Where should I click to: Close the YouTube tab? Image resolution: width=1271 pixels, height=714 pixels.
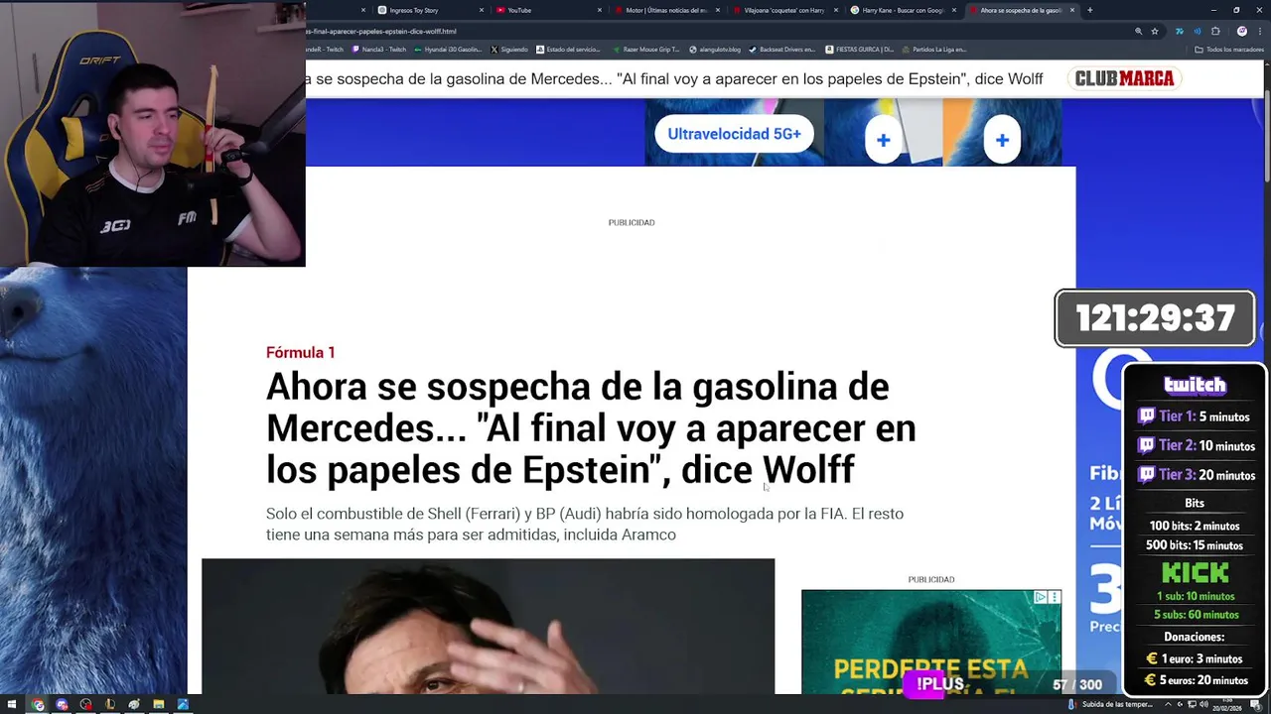point(600,10)
